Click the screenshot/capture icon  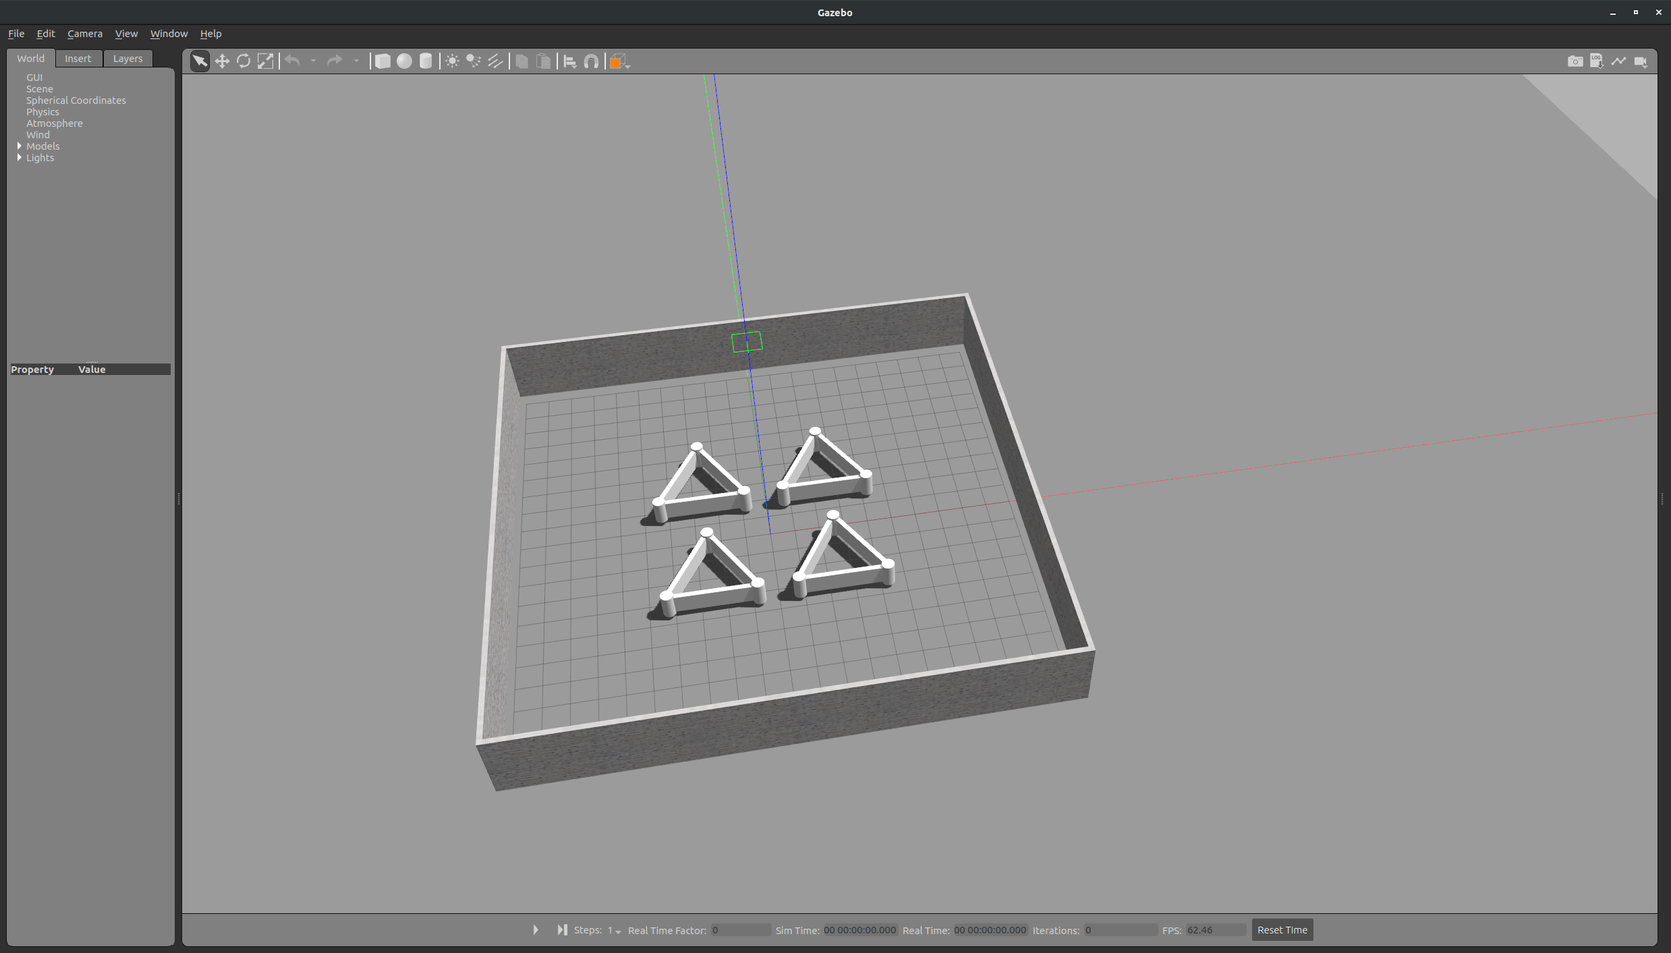click(x=1575, y=61)
